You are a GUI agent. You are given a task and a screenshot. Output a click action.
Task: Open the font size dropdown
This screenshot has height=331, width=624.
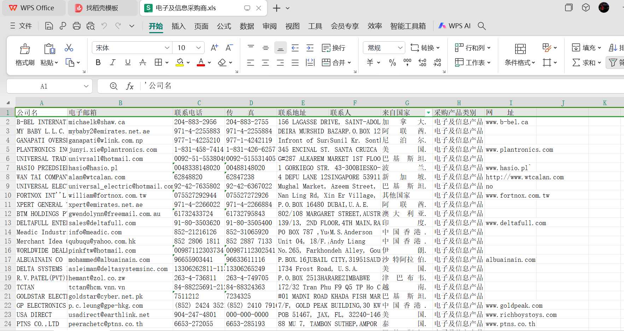tap(198, 48)
